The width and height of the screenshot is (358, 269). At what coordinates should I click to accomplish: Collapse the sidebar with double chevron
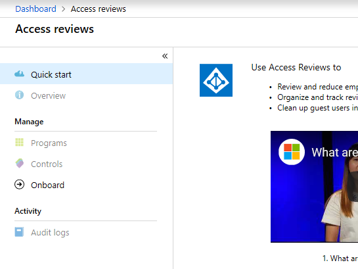click(x=165, y=56)
